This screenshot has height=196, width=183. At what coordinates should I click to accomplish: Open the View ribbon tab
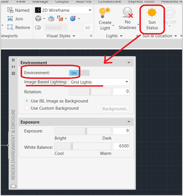tap(20, 1)
